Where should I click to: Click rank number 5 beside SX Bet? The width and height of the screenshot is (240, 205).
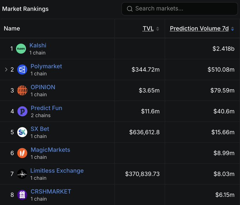click(x=12, y=132)
